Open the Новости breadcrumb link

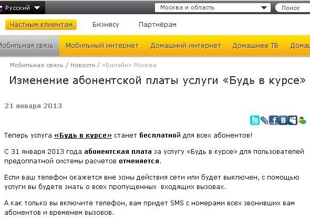(83, 65)
